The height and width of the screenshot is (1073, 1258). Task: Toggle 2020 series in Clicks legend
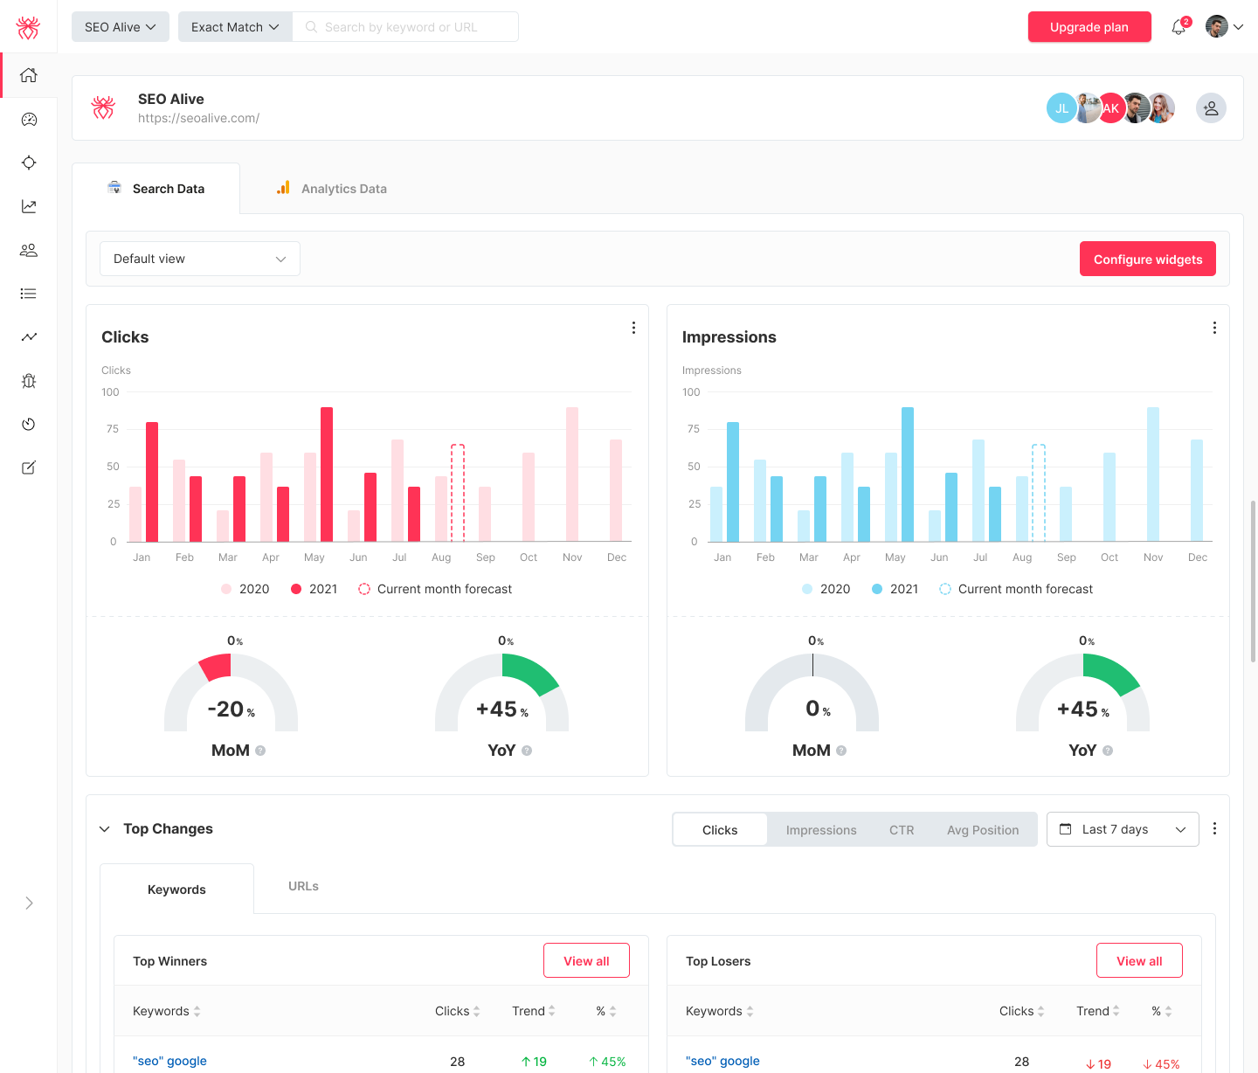click(x=245, y=589)
